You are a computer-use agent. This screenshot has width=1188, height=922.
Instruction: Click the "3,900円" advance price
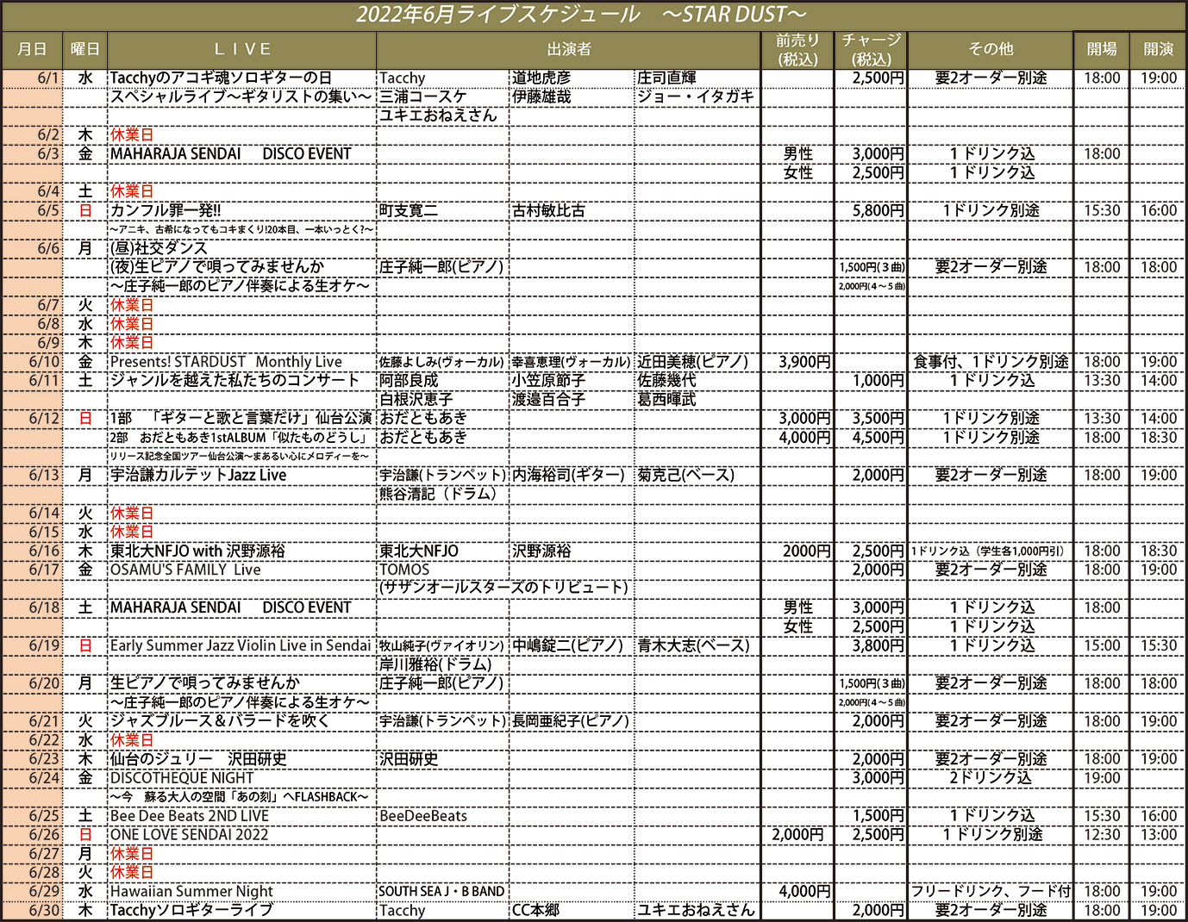pos(804,362)
